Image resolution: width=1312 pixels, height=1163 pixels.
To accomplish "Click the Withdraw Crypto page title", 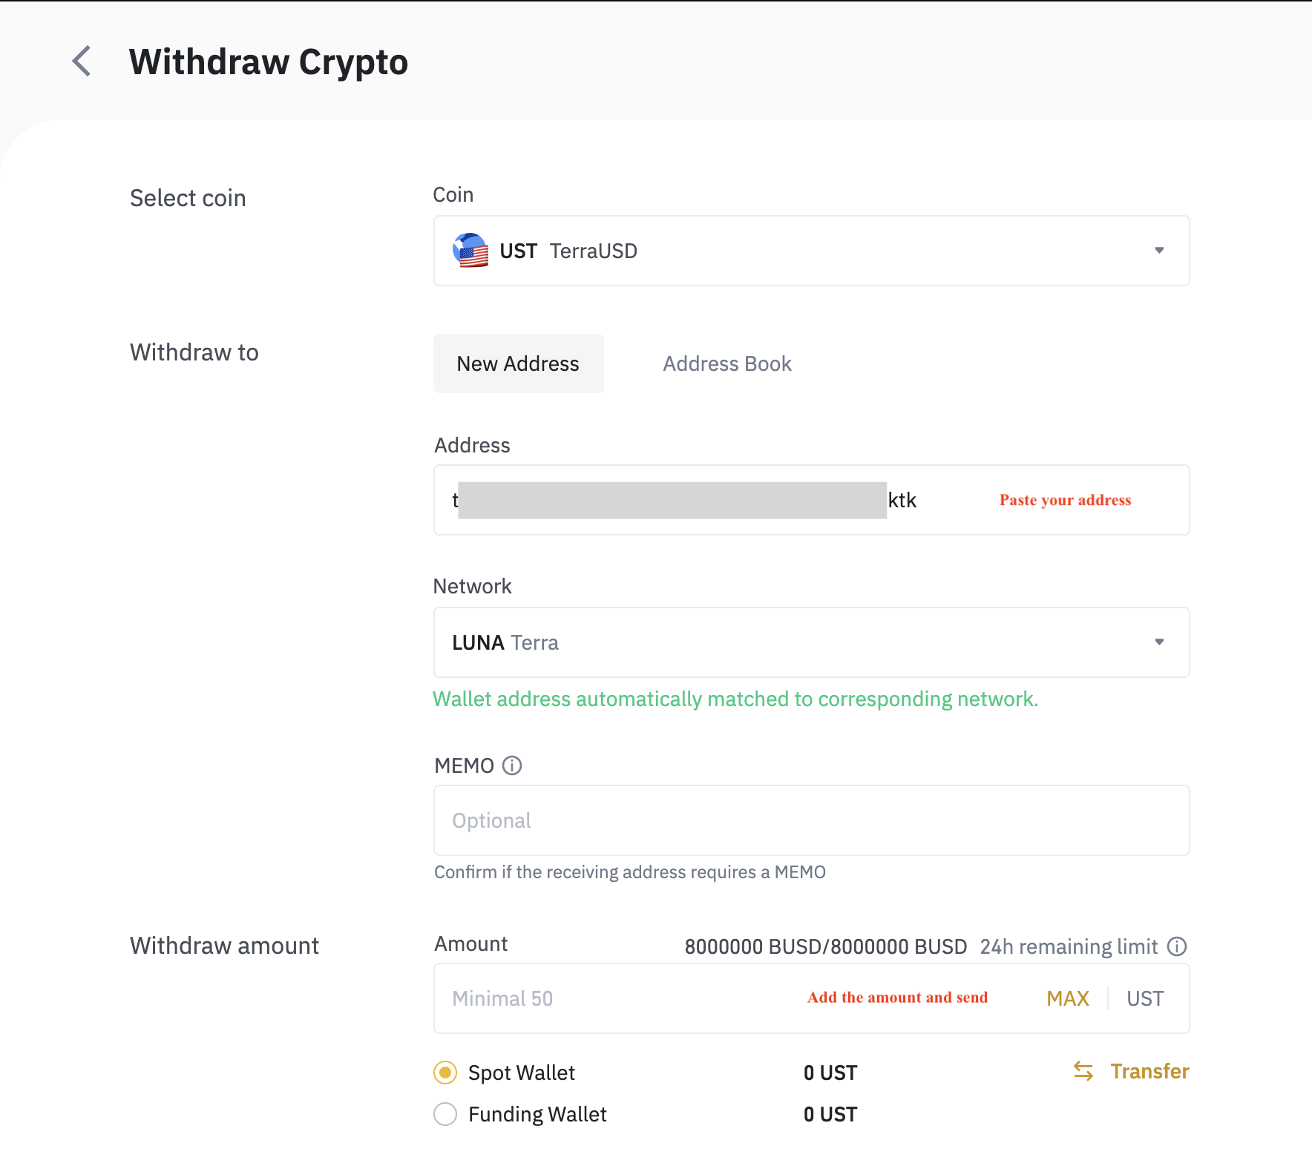I will click(x=269, y=62).
